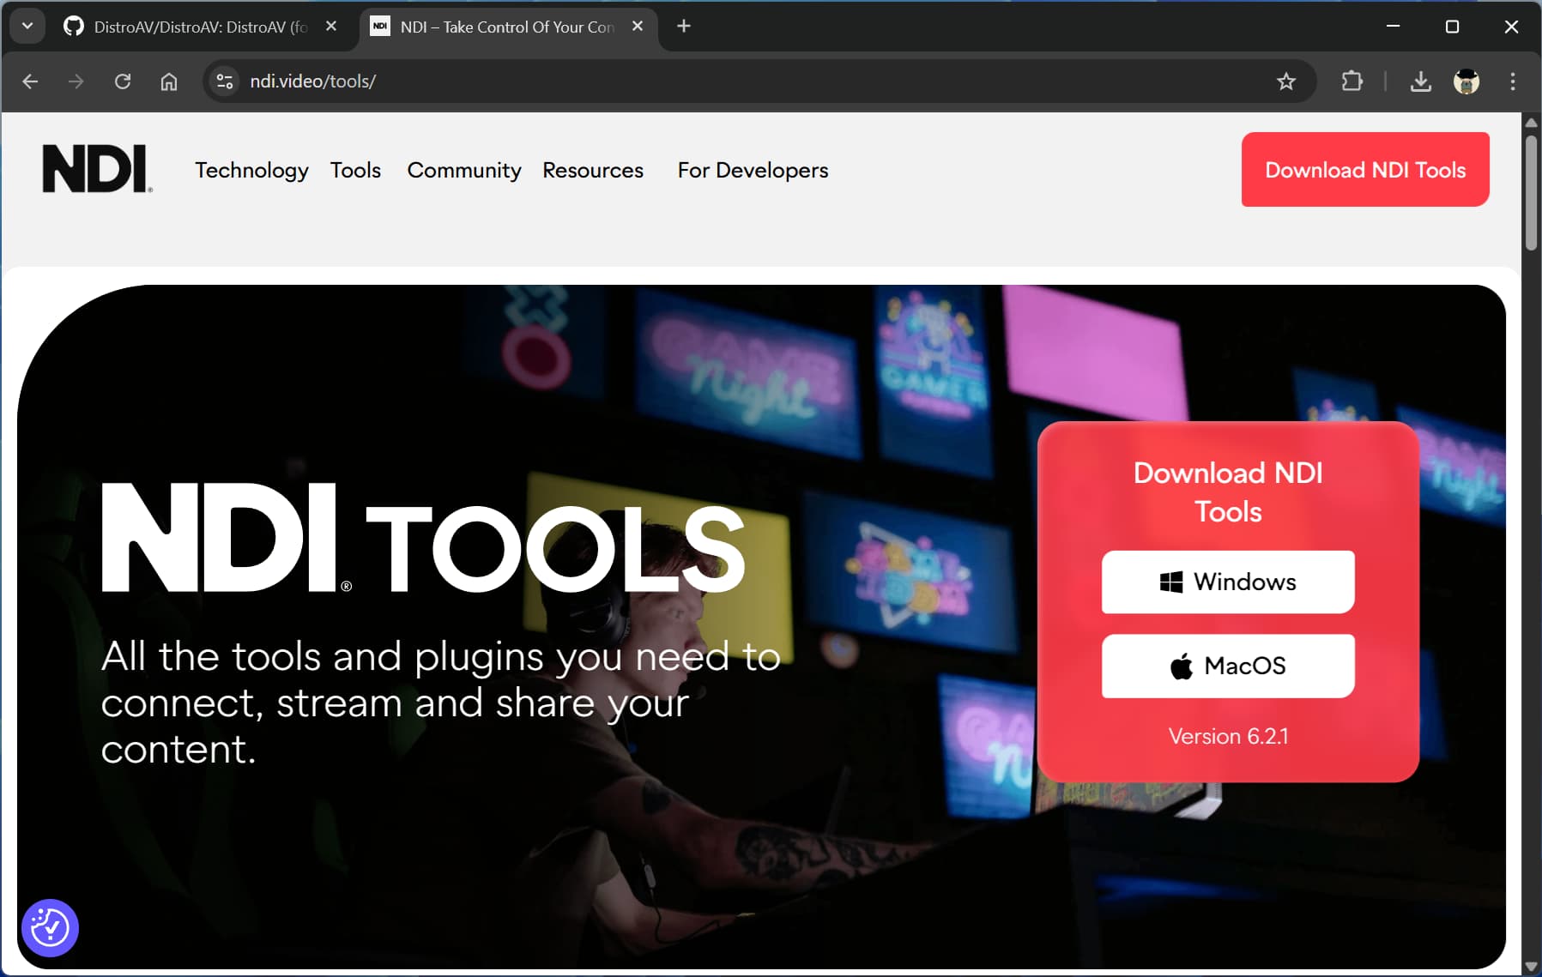Go to browser home page

[x=169, y=81]
